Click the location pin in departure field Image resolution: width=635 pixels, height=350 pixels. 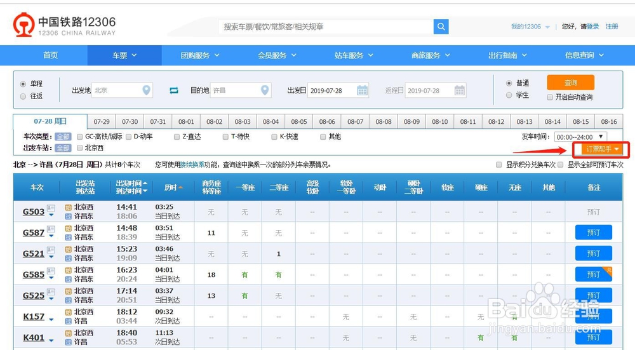pos(147,90)
